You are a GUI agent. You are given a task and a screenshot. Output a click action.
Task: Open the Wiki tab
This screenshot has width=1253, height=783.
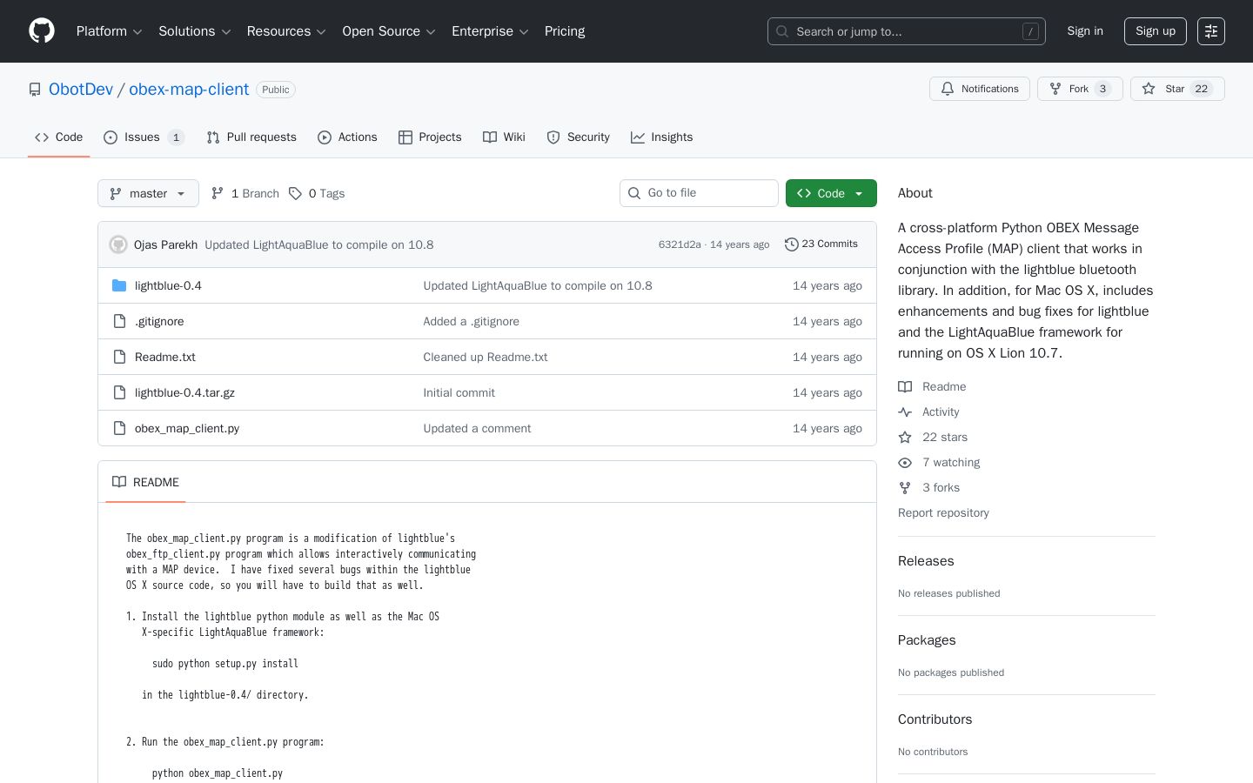(504, 137)
